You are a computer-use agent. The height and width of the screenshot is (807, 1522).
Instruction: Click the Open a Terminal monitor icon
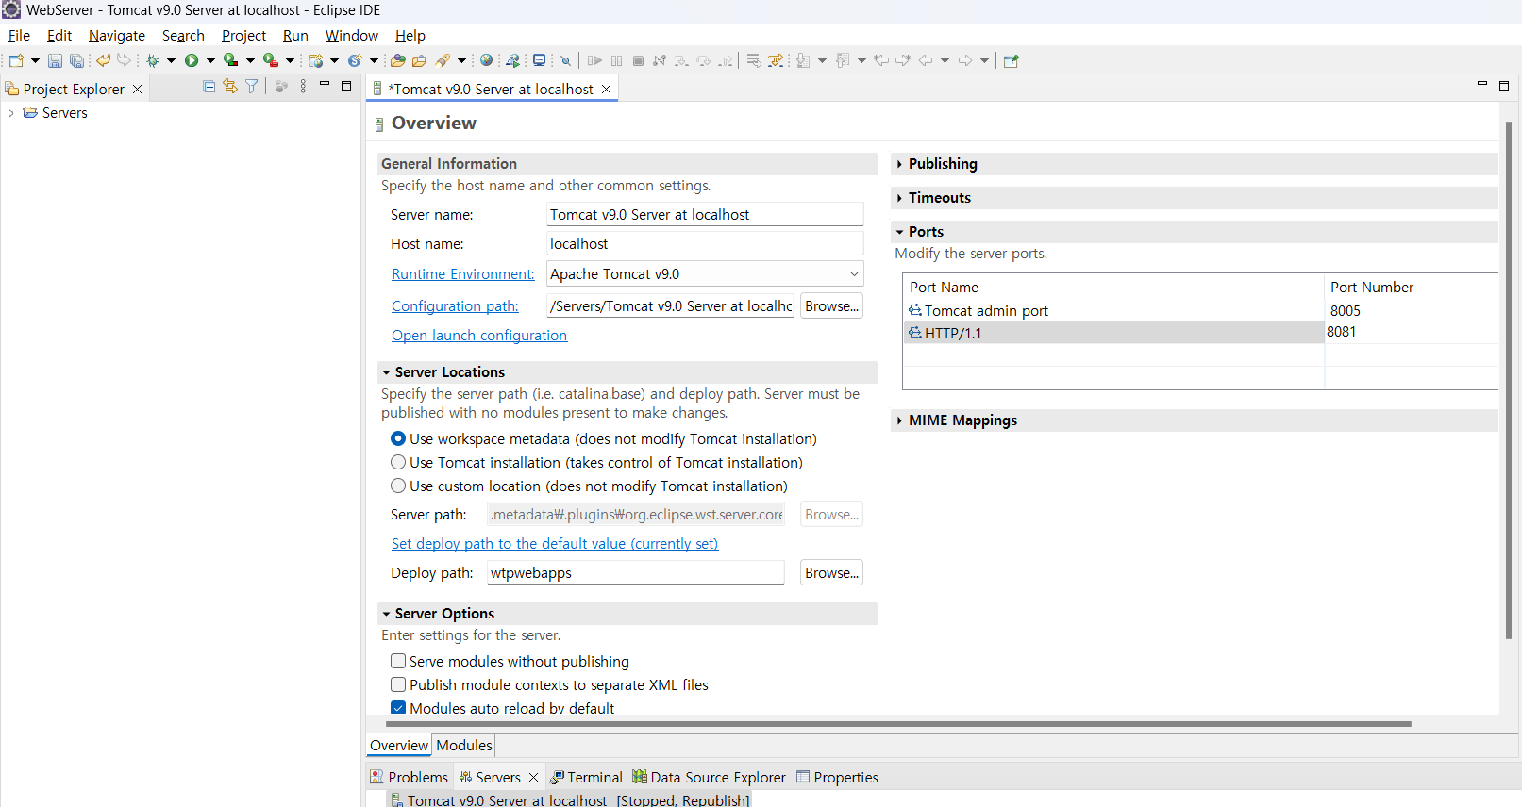pyautogui.click(x=539, y=60)
